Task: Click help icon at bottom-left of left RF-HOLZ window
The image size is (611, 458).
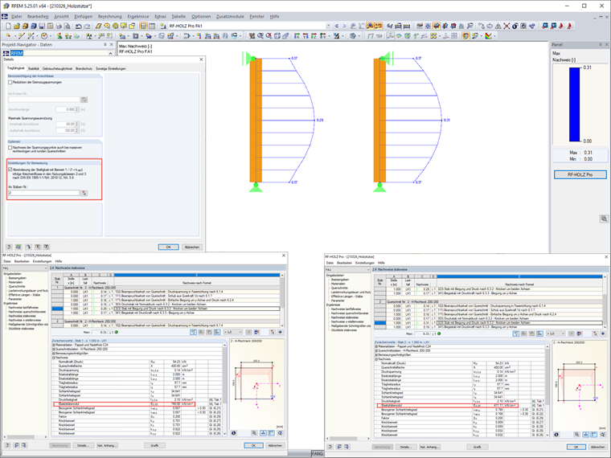Action: (8, 445)
